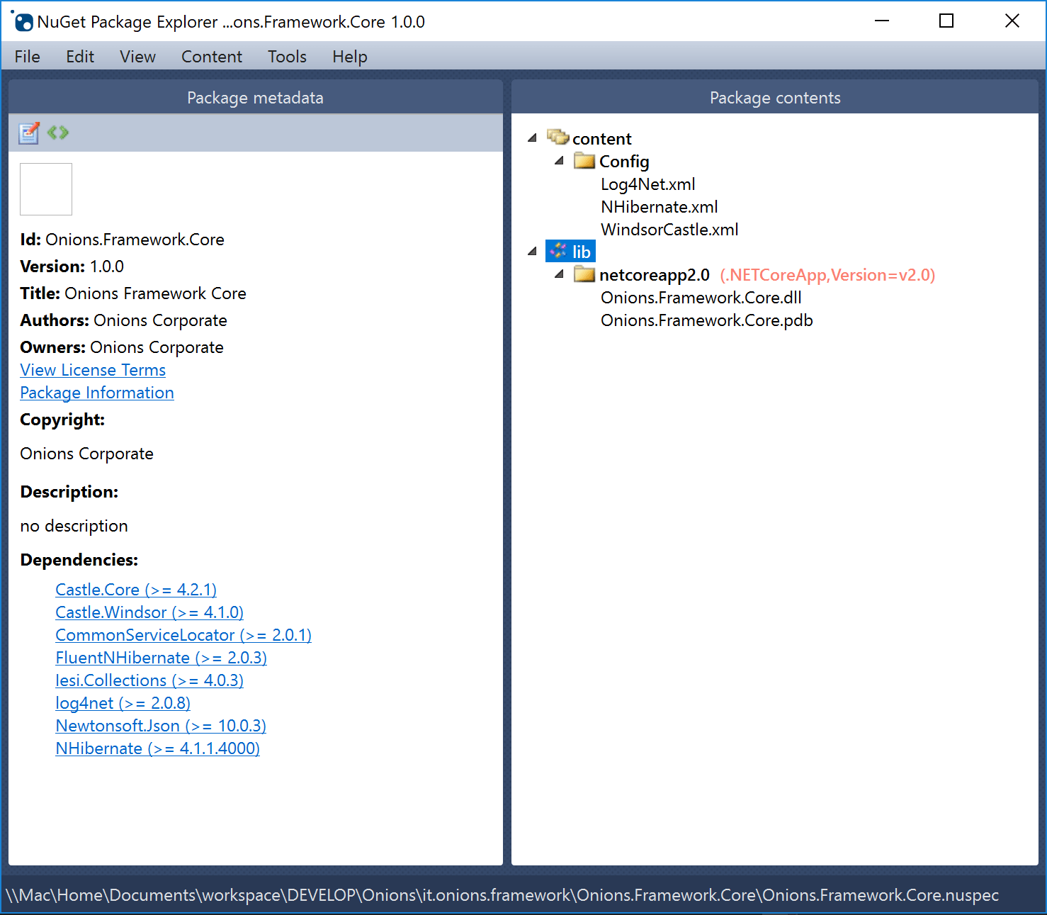Screen dimensions: 1047x915
Task: Open the log4net dependency link
Action: [123, 703]
